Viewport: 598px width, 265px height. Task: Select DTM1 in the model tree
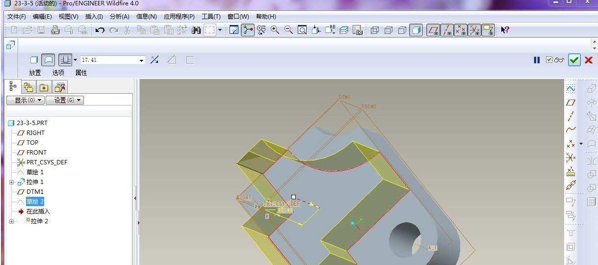[x=35, y=191]
